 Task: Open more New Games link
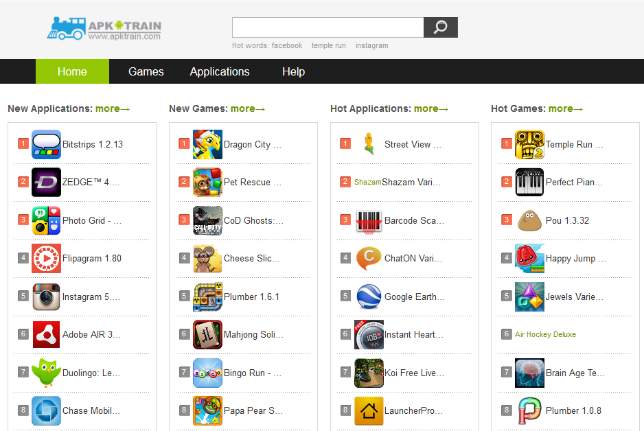pyautogui.click(x=248, y=108)
